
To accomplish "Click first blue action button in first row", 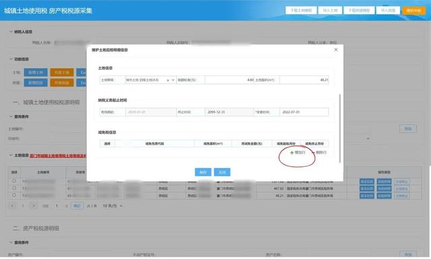I will click(367, 182).
